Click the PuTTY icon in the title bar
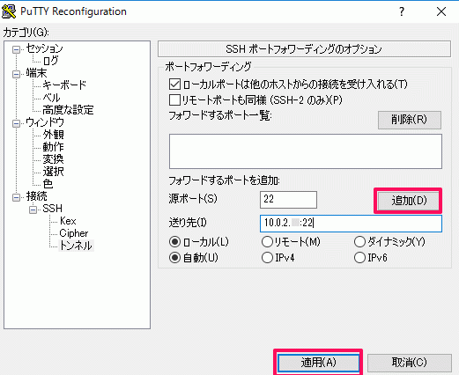Image resolution: width=459 pixels, height=375 pixels. (9, 11)
